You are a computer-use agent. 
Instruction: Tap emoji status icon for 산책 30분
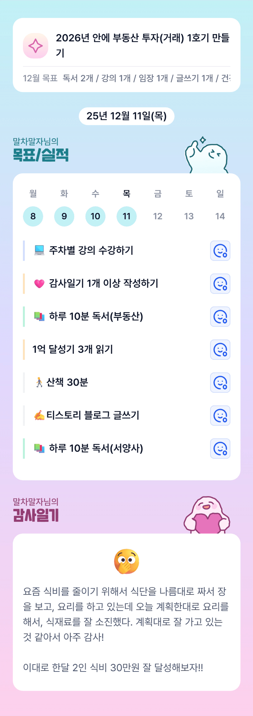pos(220,383)
